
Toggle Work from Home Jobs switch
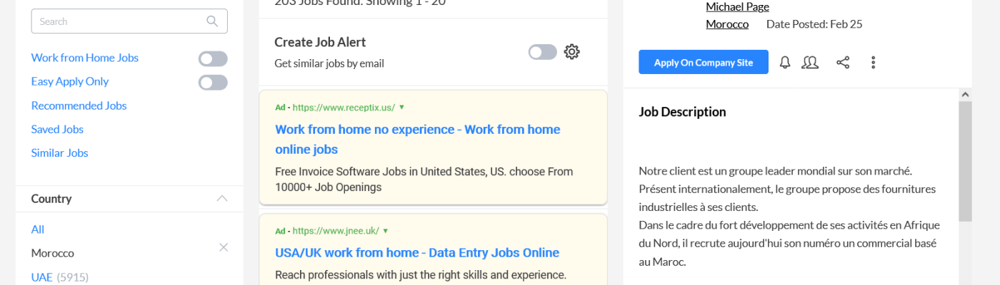(x=213, y=58)
